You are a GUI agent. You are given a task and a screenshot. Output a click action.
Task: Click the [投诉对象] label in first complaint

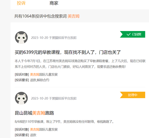(22, 75)
